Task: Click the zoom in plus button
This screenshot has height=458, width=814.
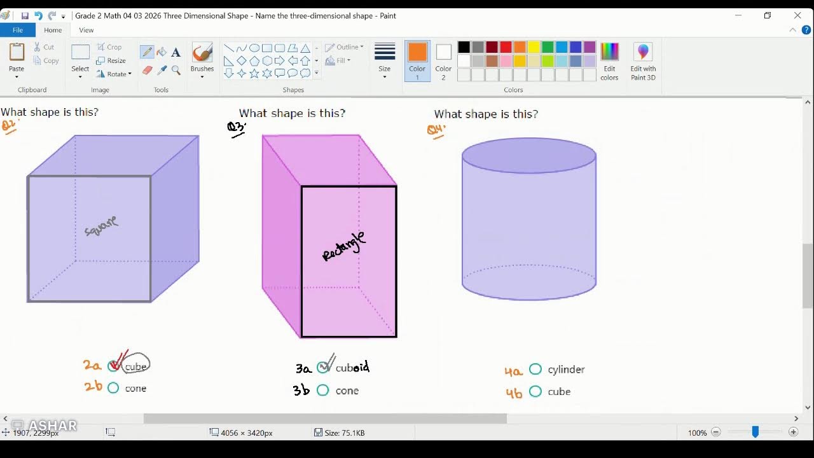Action: [793, 432]
